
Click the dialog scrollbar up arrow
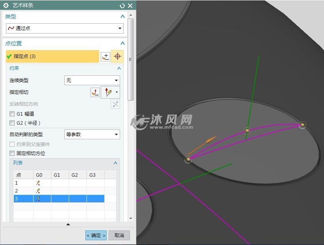[131, 15]
